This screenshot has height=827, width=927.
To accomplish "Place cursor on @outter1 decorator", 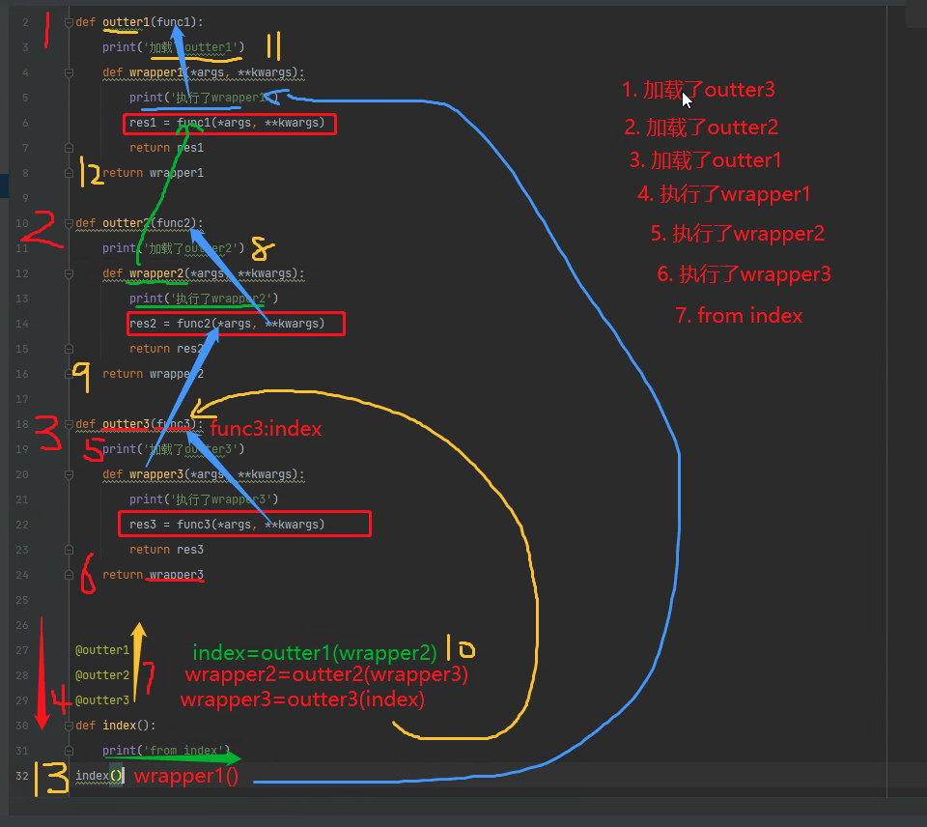I will click(102, 650).
